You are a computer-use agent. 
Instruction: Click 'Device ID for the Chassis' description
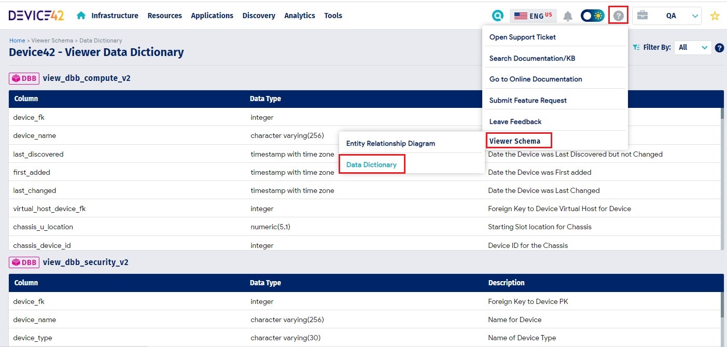(528, 245)
